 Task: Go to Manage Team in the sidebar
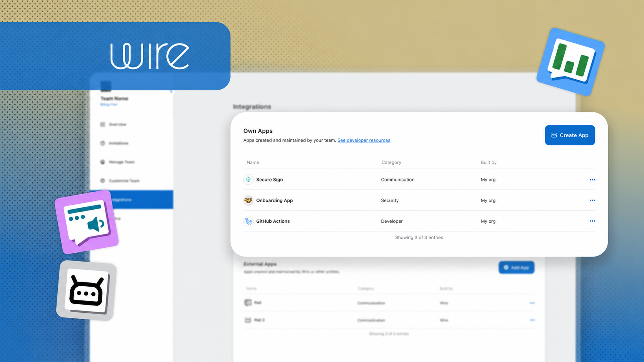(122, 162)
